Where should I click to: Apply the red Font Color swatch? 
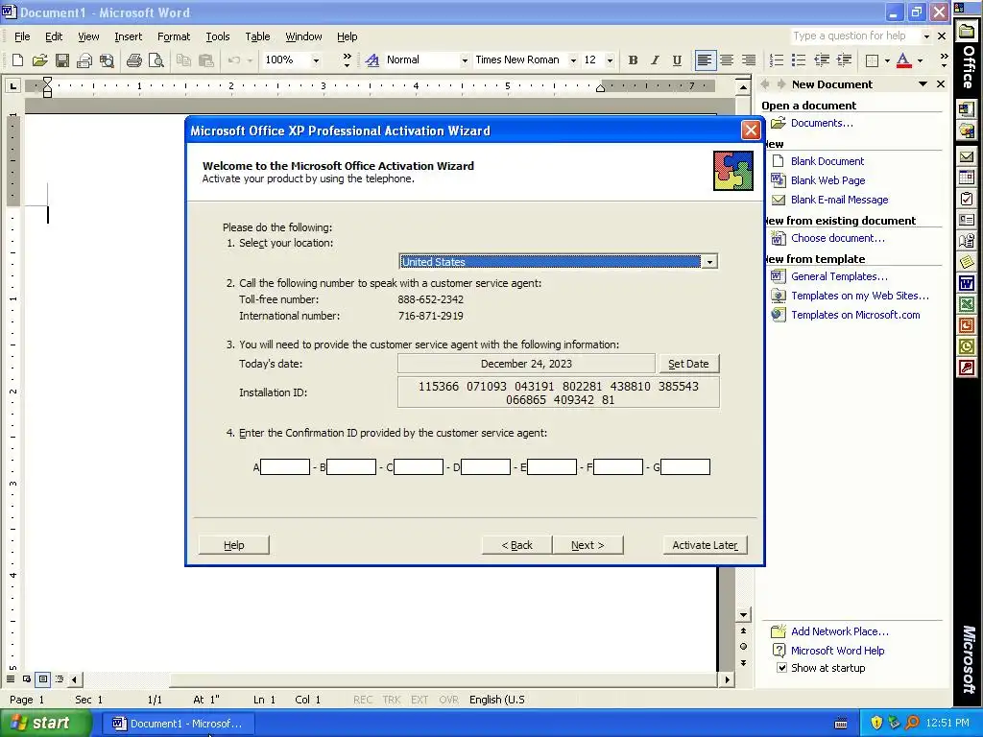[x=903, y=60]
